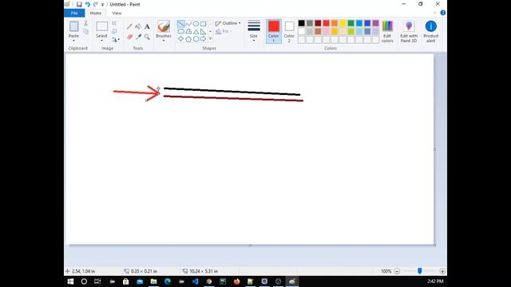Click the Cortana search circle on taskbar
Image resolution: width=511 pixels, height=287 pixels.
[84, 281]
